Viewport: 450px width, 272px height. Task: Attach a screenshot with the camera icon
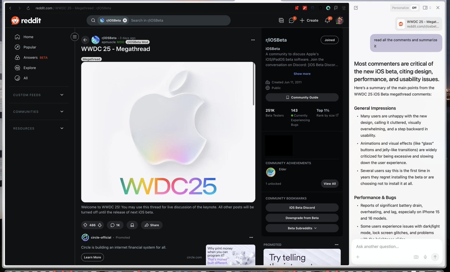416,257
